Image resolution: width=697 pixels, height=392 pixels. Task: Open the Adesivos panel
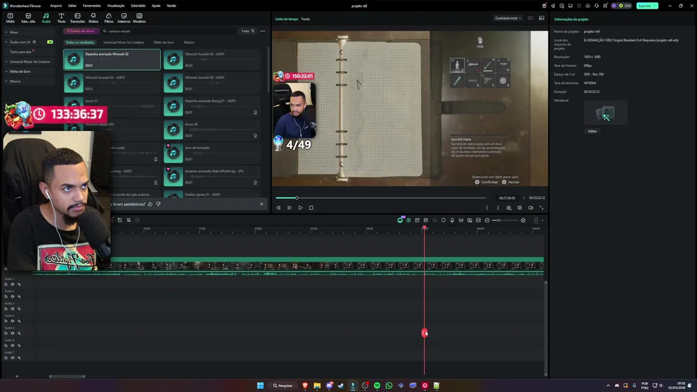pos(124,18)
